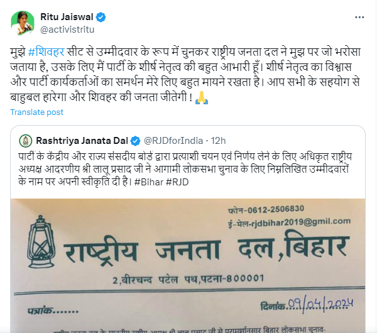Click verified badge next to Ritu Jaiswal
The image size is (377, 333).
click(101, 17)
